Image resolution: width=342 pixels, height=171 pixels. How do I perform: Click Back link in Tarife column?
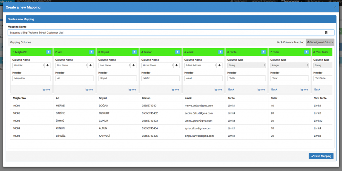(231, 89)
